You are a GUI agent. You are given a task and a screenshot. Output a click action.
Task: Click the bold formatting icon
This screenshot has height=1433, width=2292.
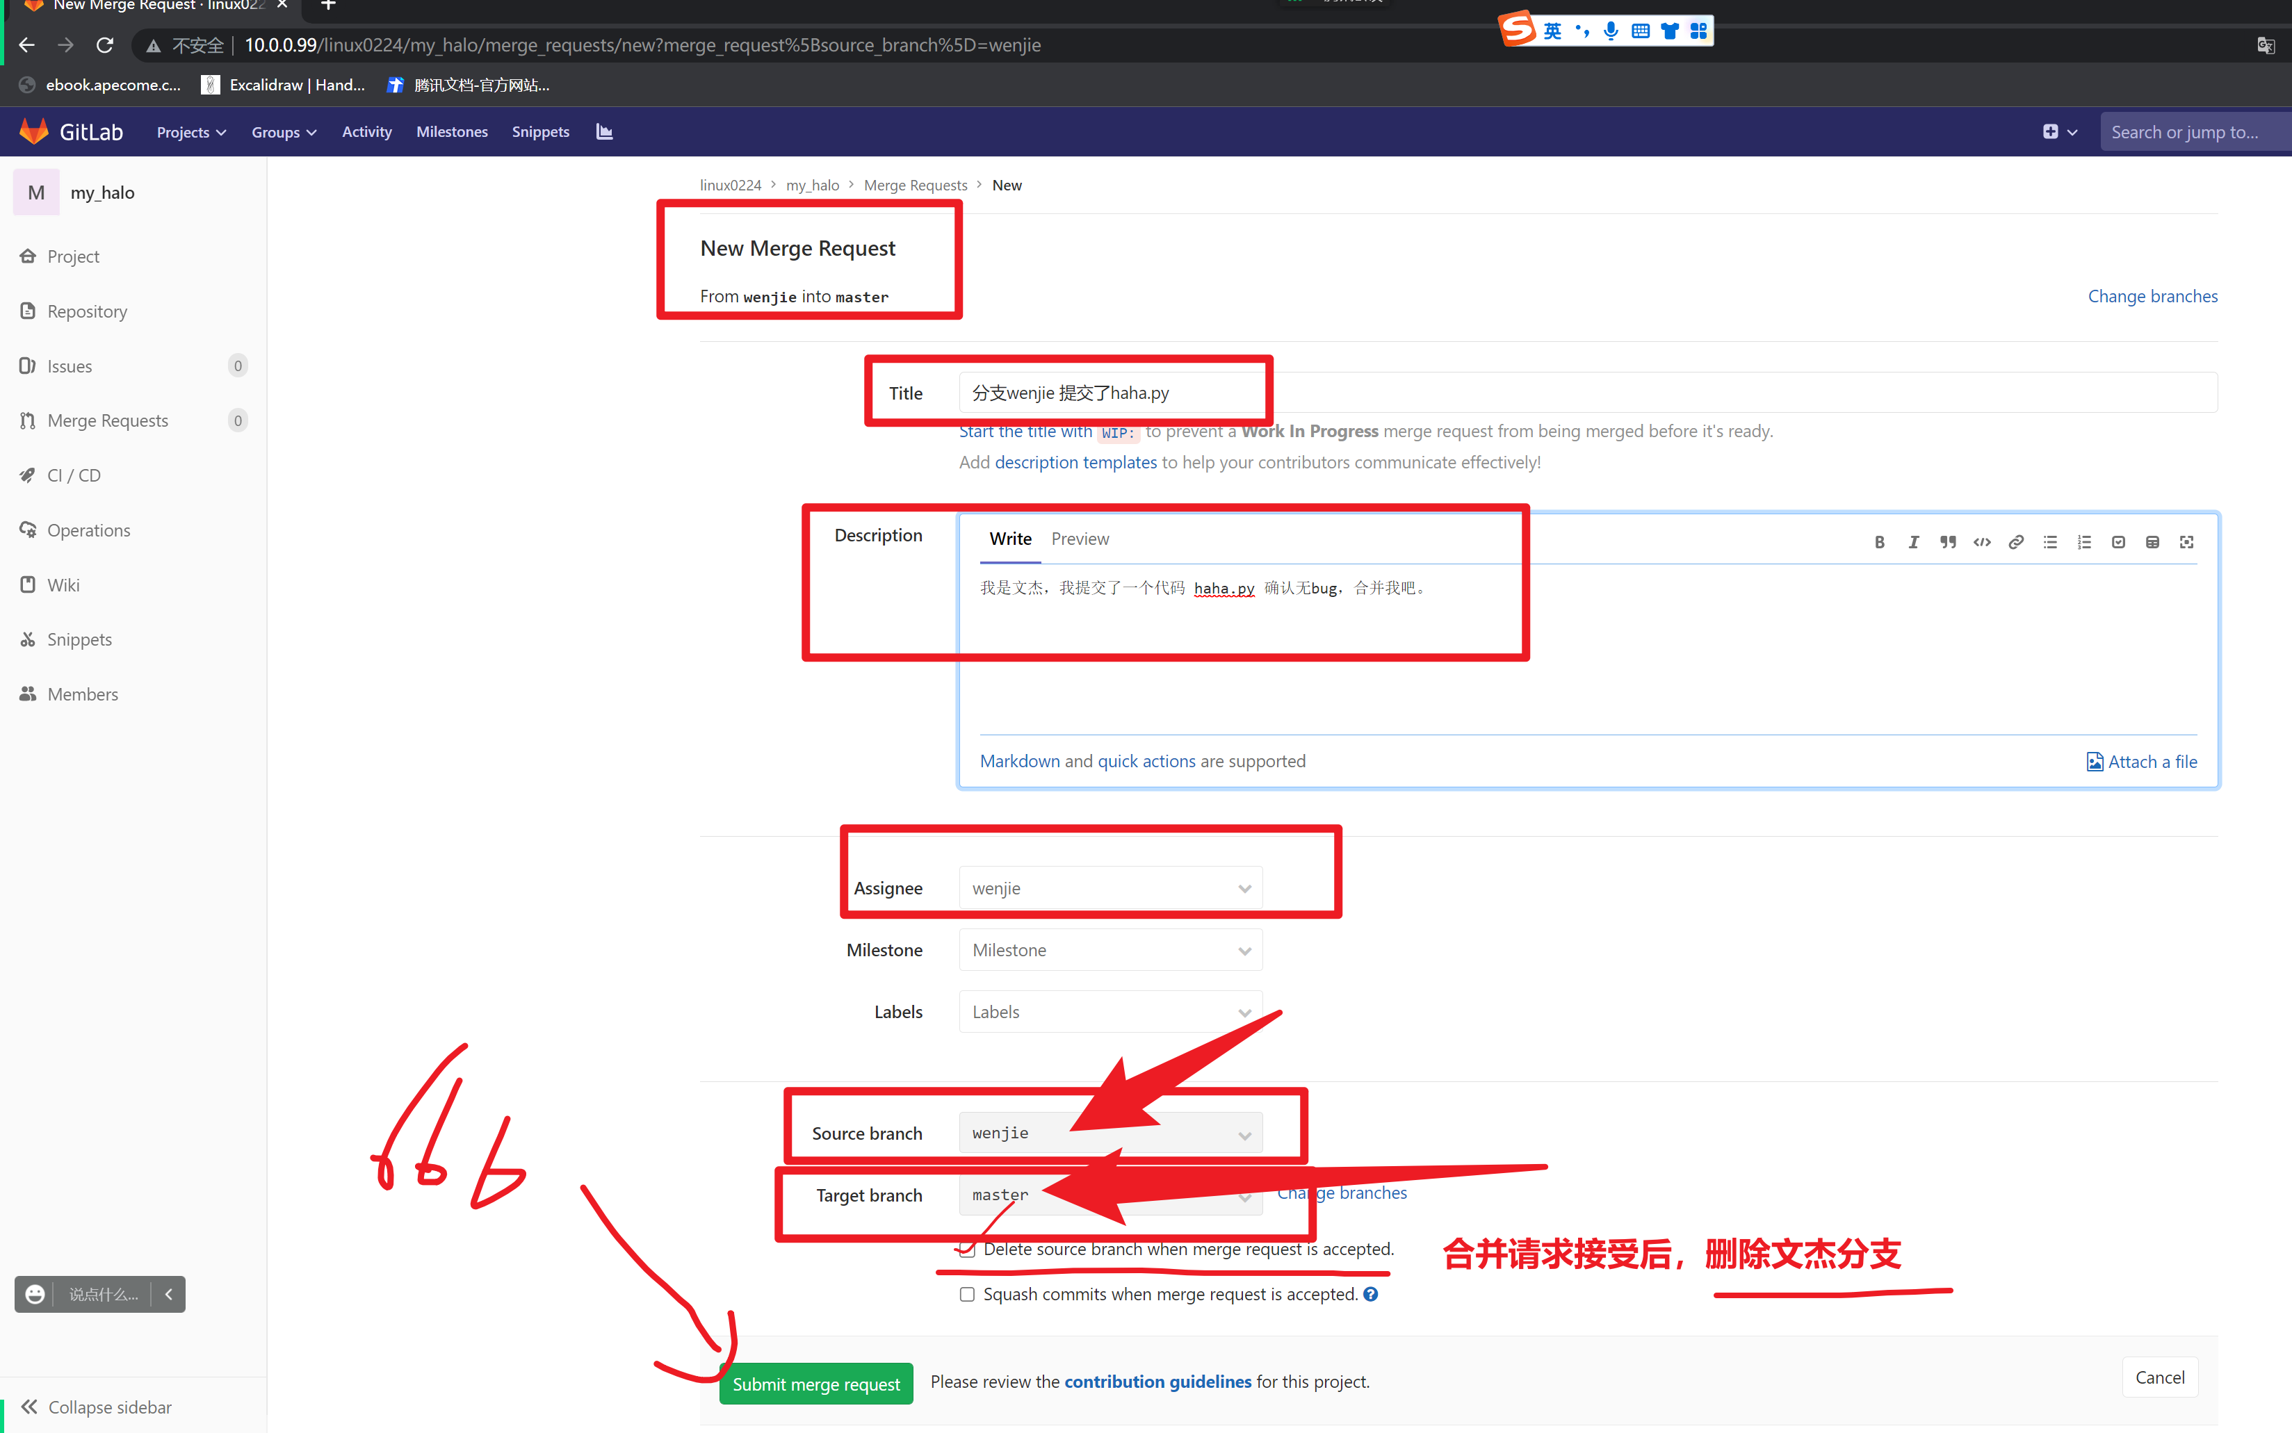click(1879, 542)
